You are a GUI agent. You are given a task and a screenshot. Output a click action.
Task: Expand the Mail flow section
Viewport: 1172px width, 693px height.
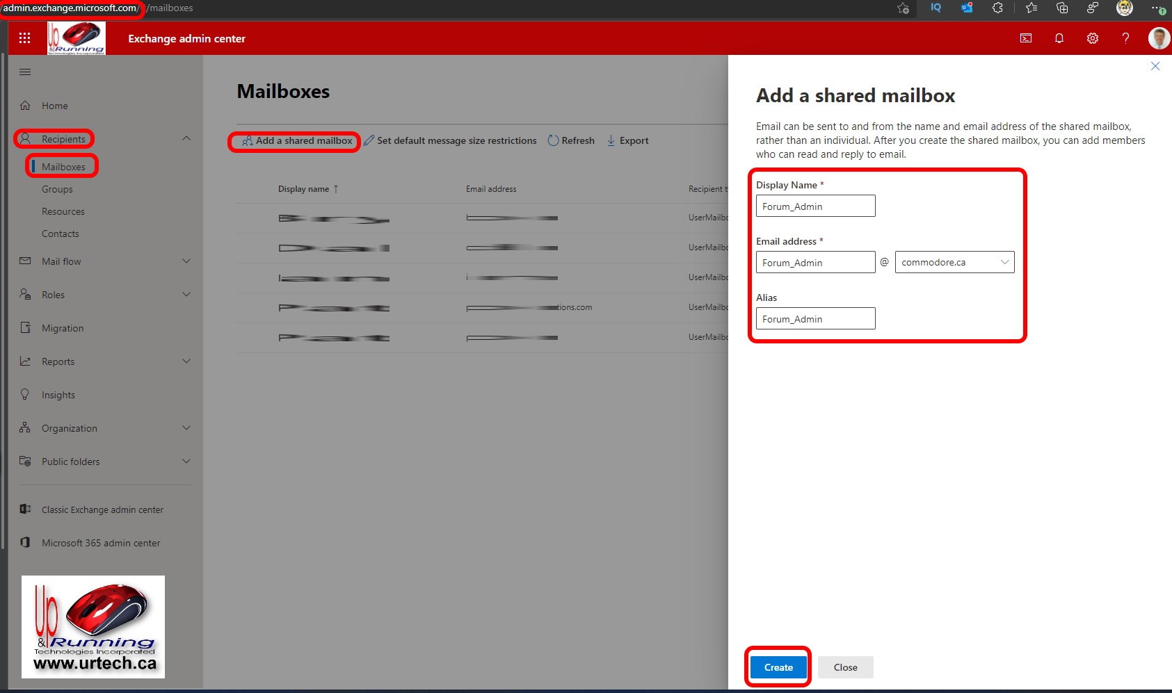(x=186, y=261)
